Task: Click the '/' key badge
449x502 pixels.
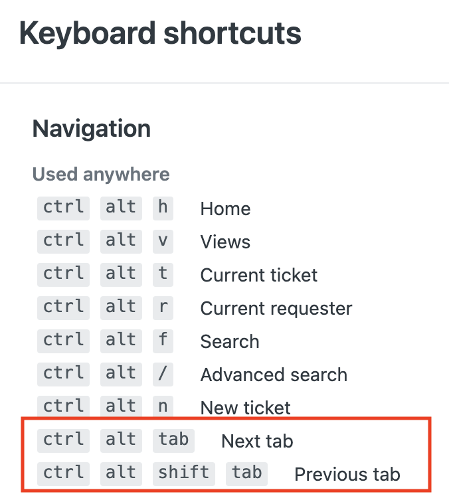Action: coord(163,373)
